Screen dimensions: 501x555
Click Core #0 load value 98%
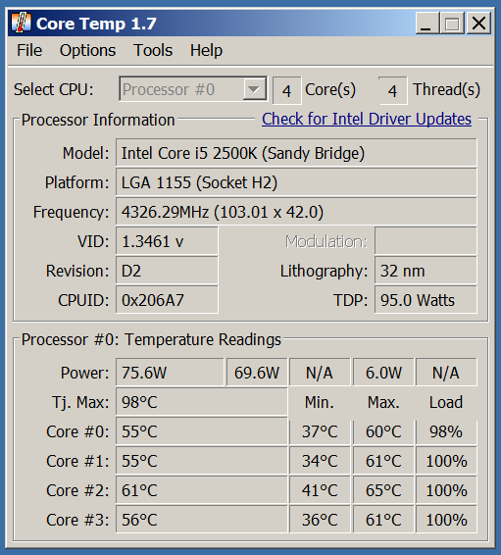446,431
